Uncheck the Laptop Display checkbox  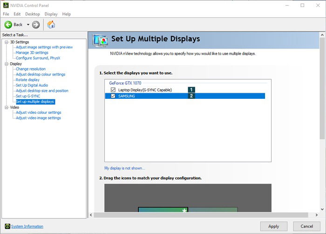coord(113,89)
